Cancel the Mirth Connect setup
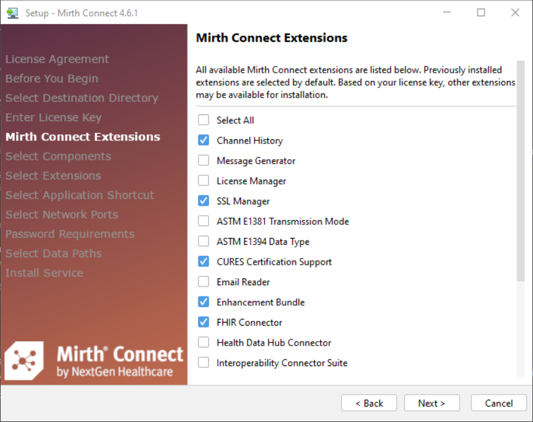 (x=499, y=403)
